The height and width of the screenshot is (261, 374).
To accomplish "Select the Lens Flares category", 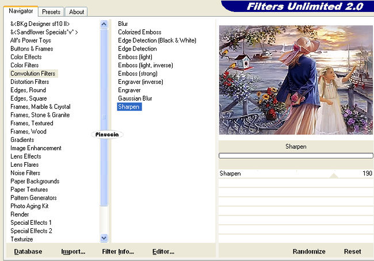I will (x=25, y=164).
